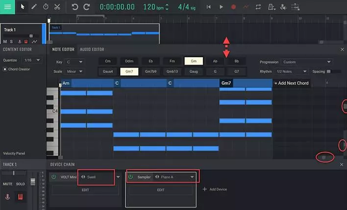Undo the last action
The image size is (347, 210).
(x=75, y=7)
